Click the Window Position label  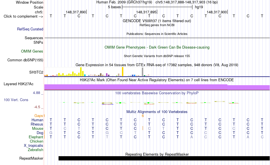click(30, 2)
